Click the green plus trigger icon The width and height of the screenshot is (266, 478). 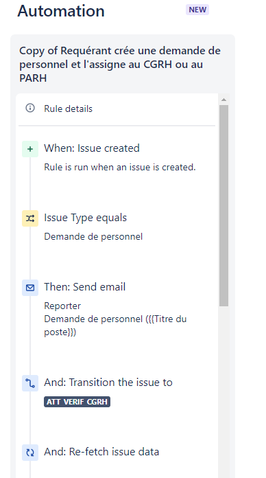(x=30, y=149)
